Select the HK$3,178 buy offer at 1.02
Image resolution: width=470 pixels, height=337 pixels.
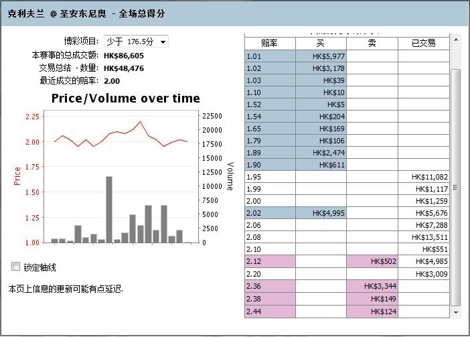click(321, 68)
